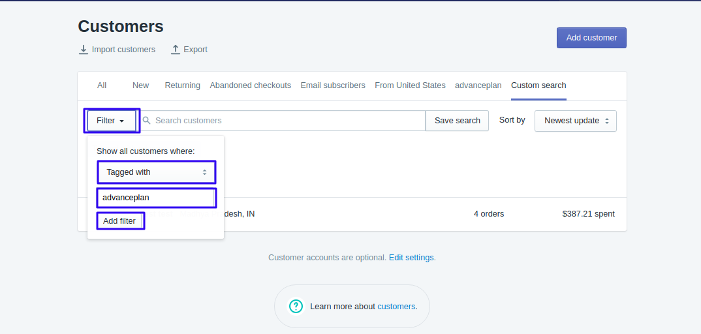
Task: Open the Returning tab
Action: pyautogui.click(x=182, y=85)
